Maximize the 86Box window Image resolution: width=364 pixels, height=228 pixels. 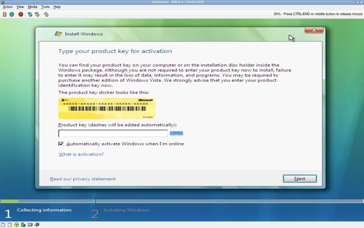(x=357, y=2)
